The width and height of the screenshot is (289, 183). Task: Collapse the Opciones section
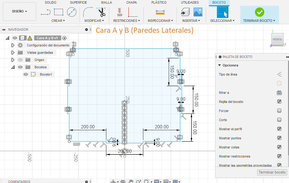219,65
